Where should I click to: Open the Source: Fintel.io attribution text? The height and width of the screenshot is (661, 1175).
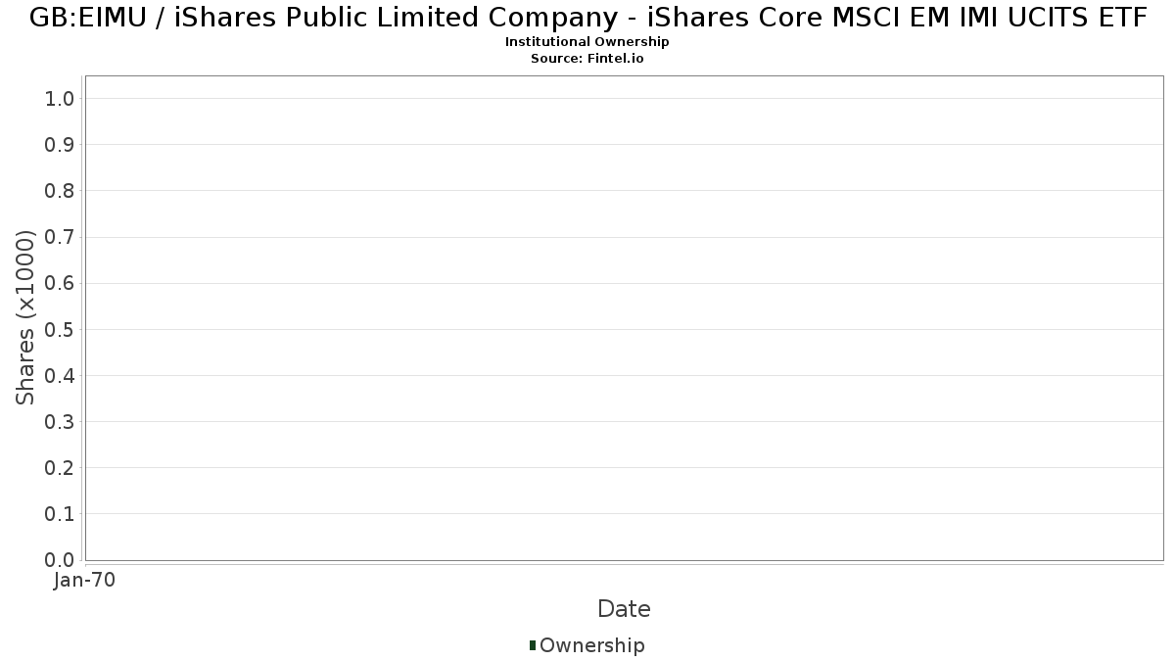point(587,58)
